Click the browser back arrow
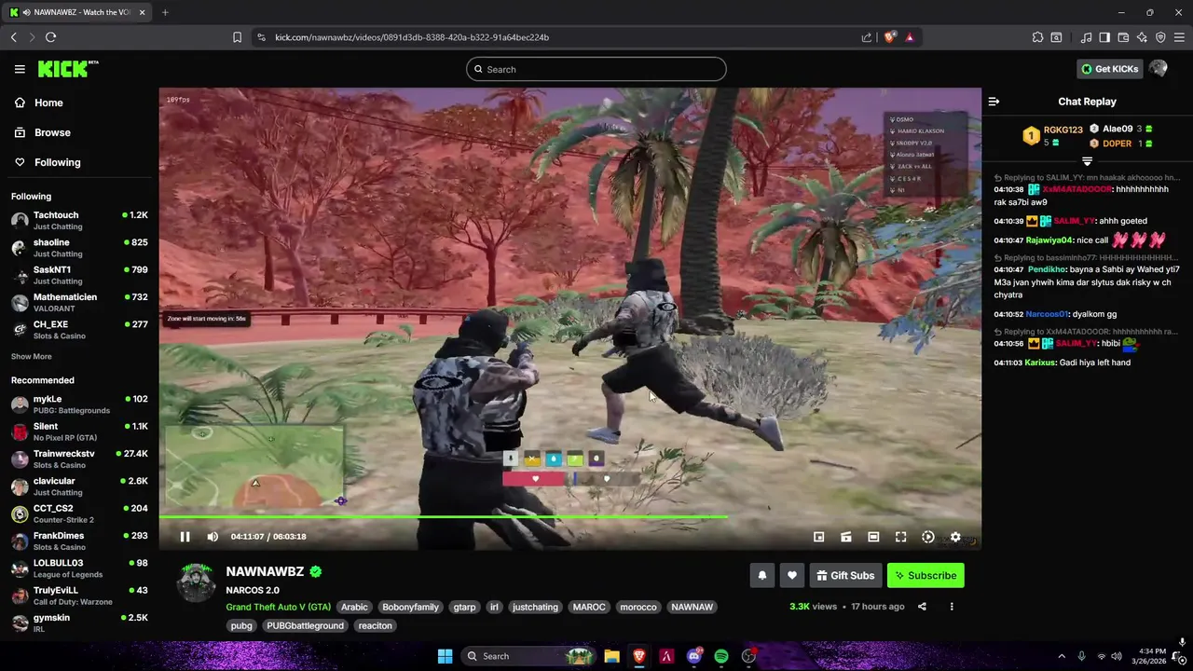 coord(14,37)
